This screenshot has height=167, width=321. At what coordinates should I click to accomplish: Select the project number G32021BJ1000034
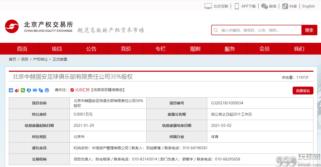[227, 103]
